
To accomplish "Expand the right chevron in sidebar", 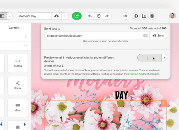I will 26,36.
